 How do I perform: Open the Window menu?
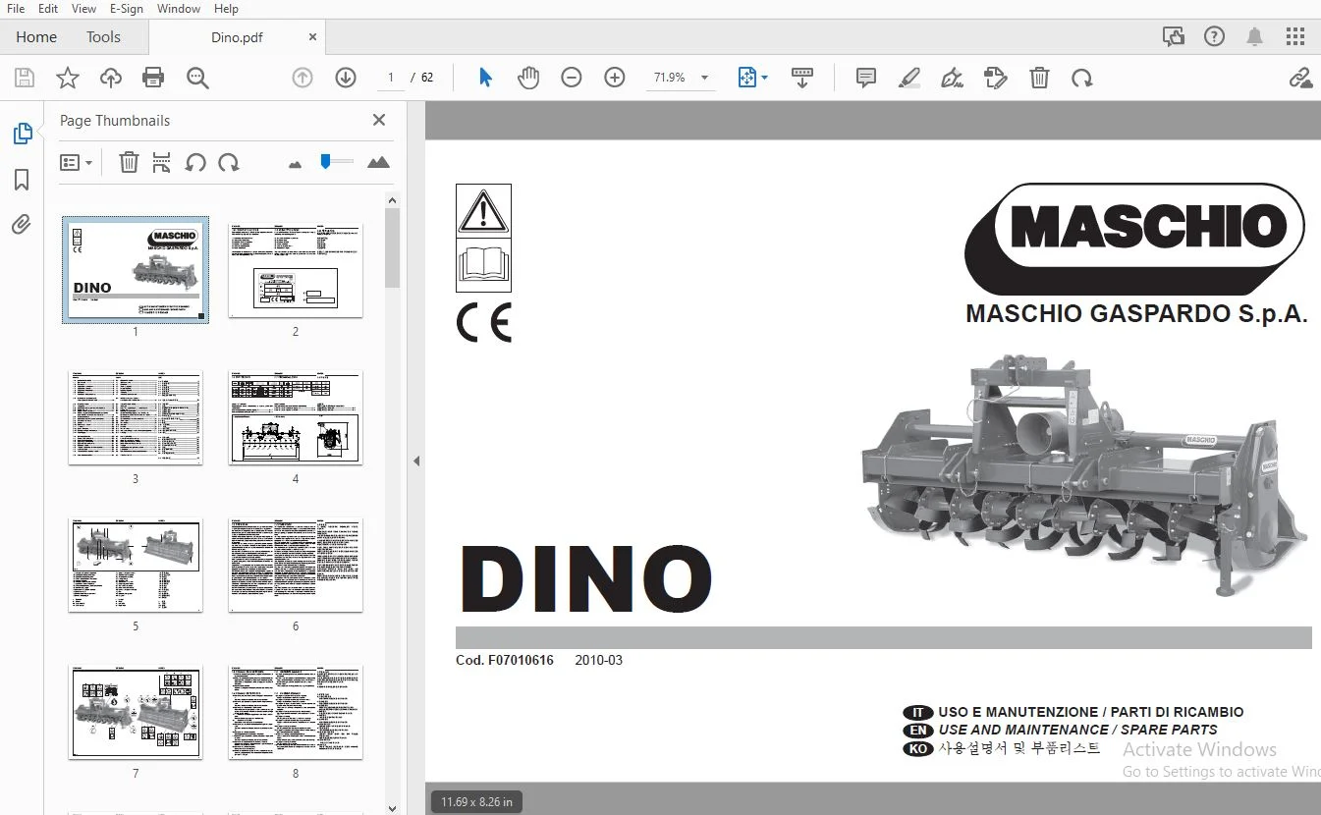[x=178, y=9]
